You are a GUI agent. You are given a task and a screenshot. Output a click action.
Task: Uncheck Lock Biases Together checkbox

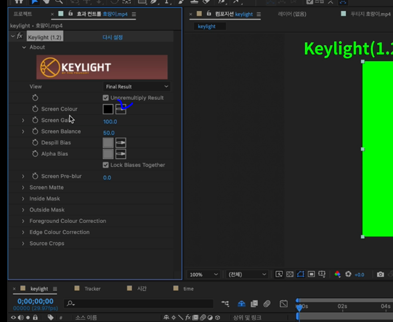tap(105, 165)
